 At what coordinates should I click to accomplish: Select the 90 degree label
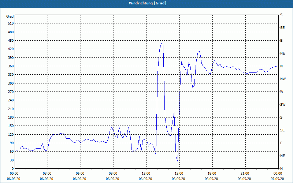pyautogui.click(x=12, y=143)
